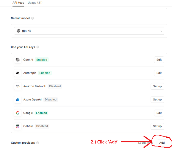Set up Amazon Bedrock provider

tap(157, 86)
